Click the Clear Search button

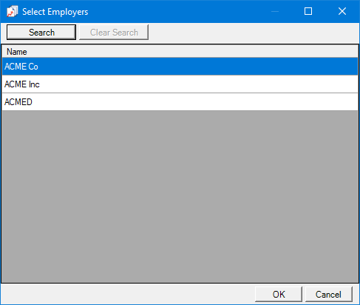(114, 32)
